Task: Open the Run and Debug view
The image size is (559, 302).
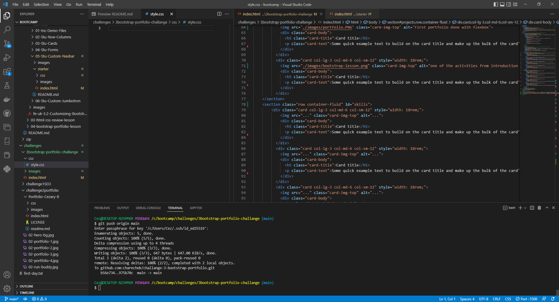Action: coord(7,57)
